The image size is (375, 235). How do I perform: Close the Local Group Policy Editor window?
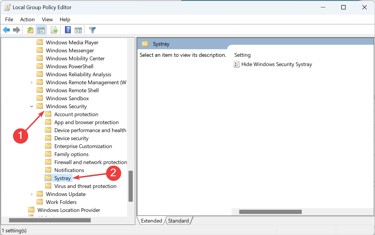[365, 7]
